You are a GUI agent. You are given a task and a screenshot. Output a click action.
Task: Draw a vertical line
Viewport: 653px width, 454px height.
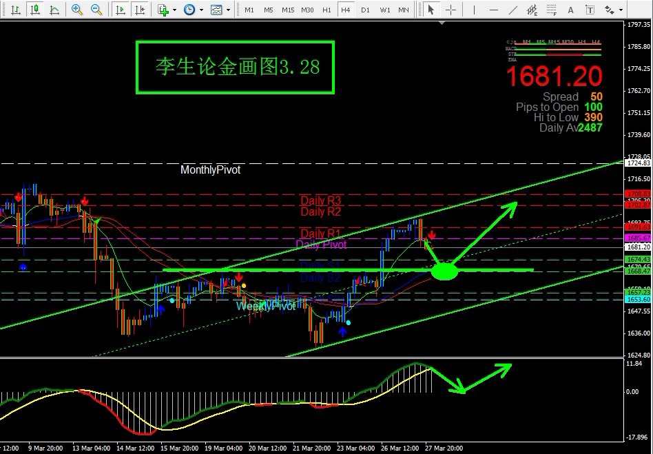475,10
